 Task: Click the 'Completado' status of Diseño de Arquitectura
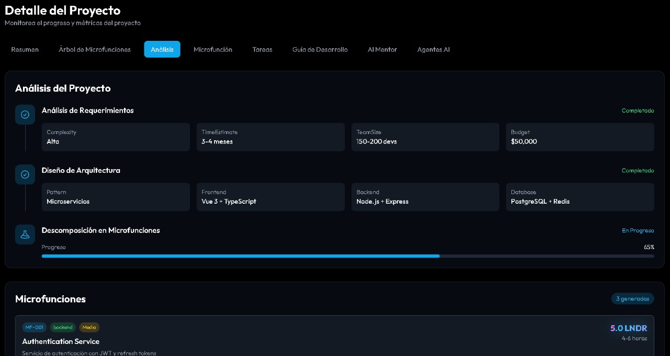638,171
